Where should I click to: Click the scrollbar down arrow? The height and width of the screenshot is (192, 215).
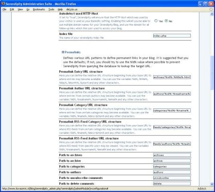click(212, 184)
